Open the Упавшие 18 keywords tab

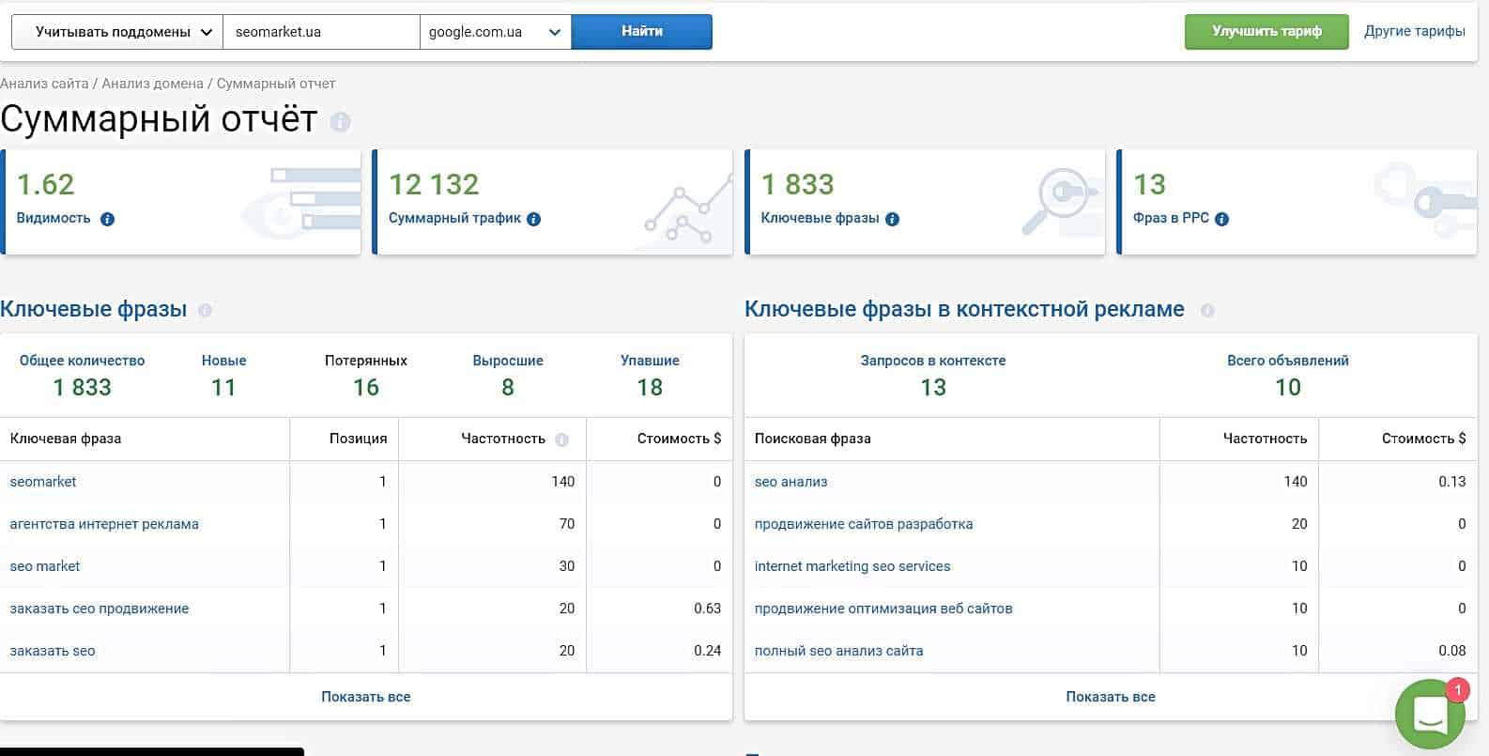coord(650,376)
